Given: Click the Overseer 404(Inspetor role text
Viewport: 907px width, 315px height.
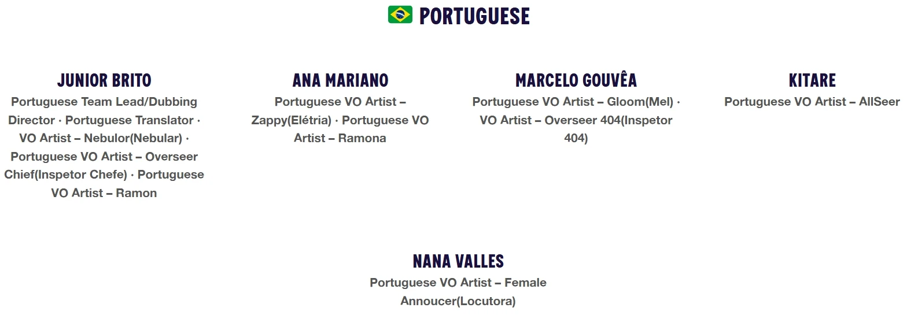Looking at the screenshot, I should point(609,120).
